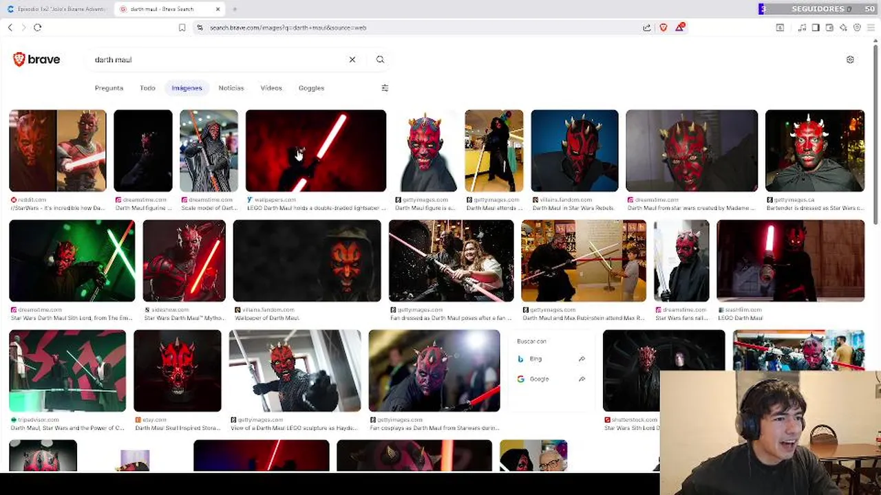Close the 'darth maul - Brave Search' tab
Screen dimensions: 881x495
[218, 9]
